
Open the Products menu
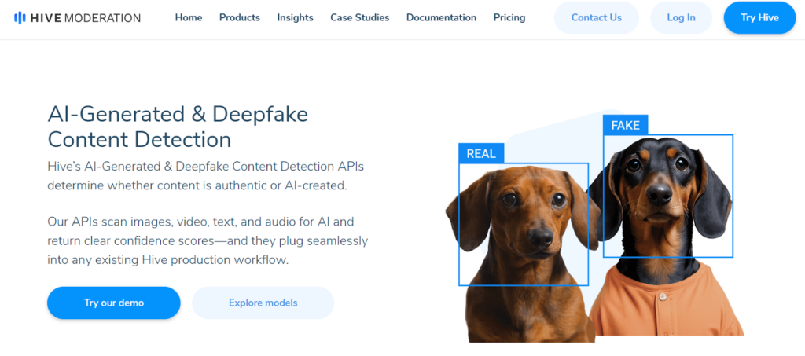240,17
